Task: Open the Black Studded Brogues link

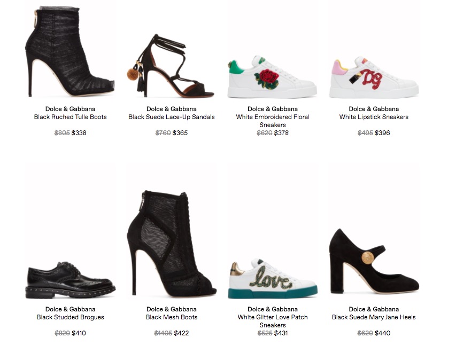Action: click(x=70, y=317)
